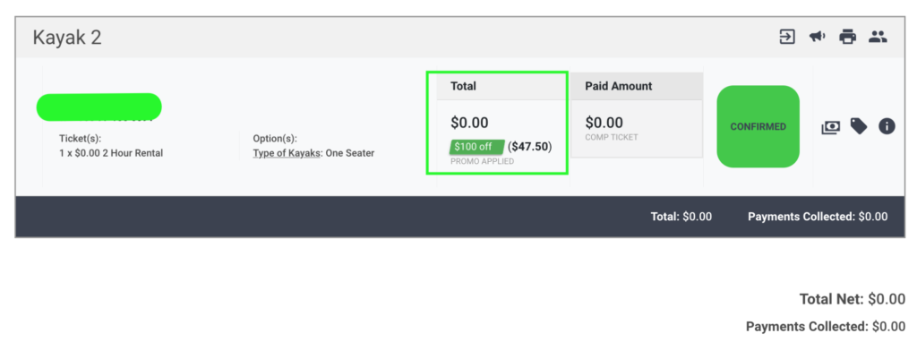The height and width of the screenshot is (342, 917).
Task: Click the Total column header
Action: [x=463, y=86]
